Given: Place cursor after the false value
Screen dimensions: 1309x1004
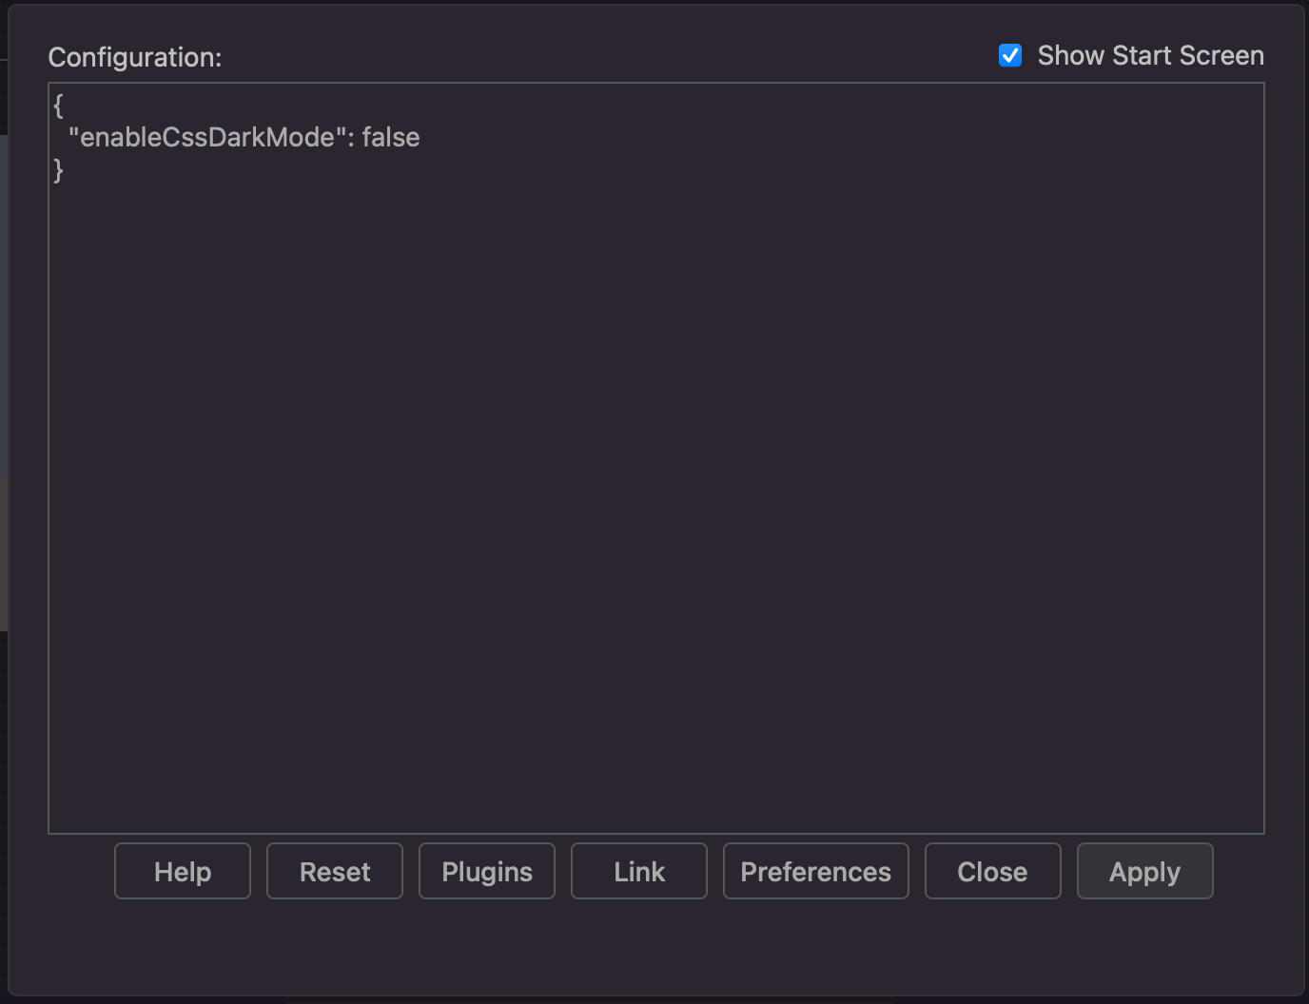Looking at the screenshot, I should coord(421,137).
